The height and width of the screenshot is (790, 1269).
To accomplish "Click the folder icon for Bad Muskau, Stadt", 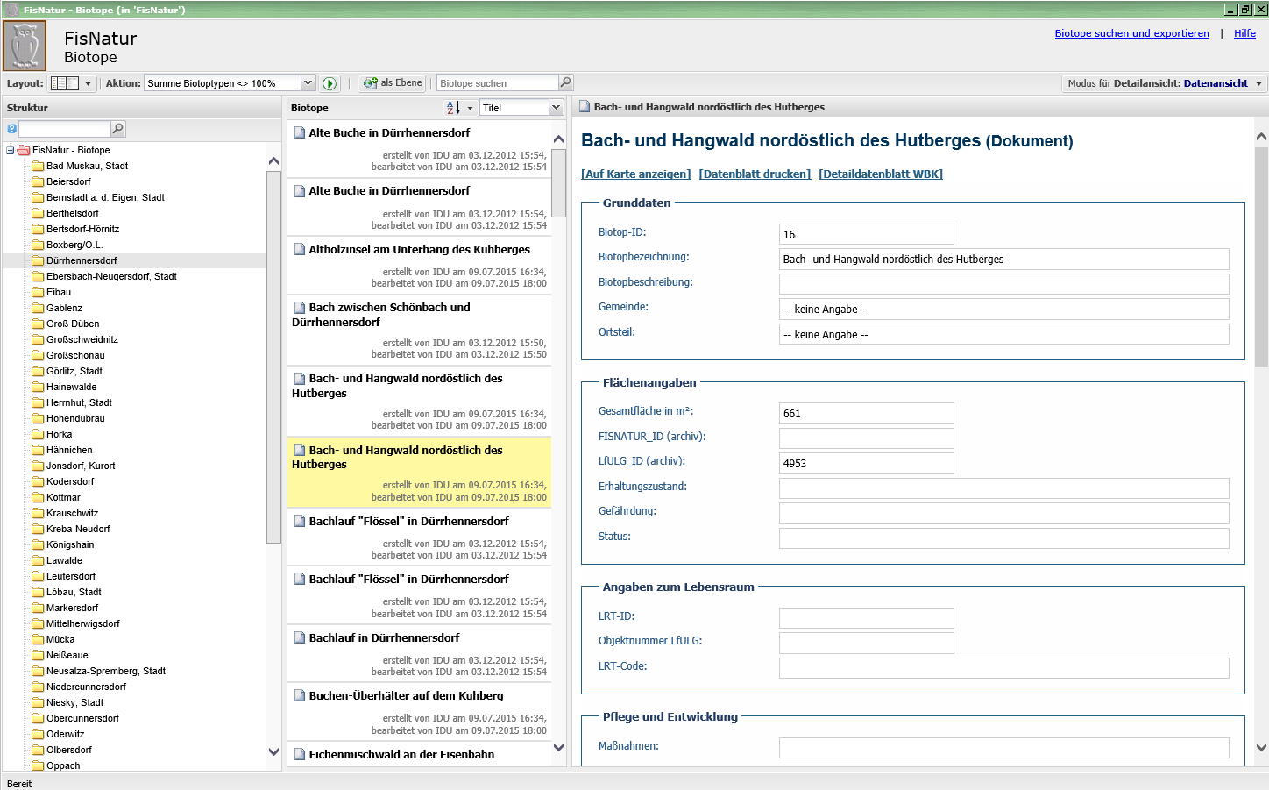I will (38, 166).
